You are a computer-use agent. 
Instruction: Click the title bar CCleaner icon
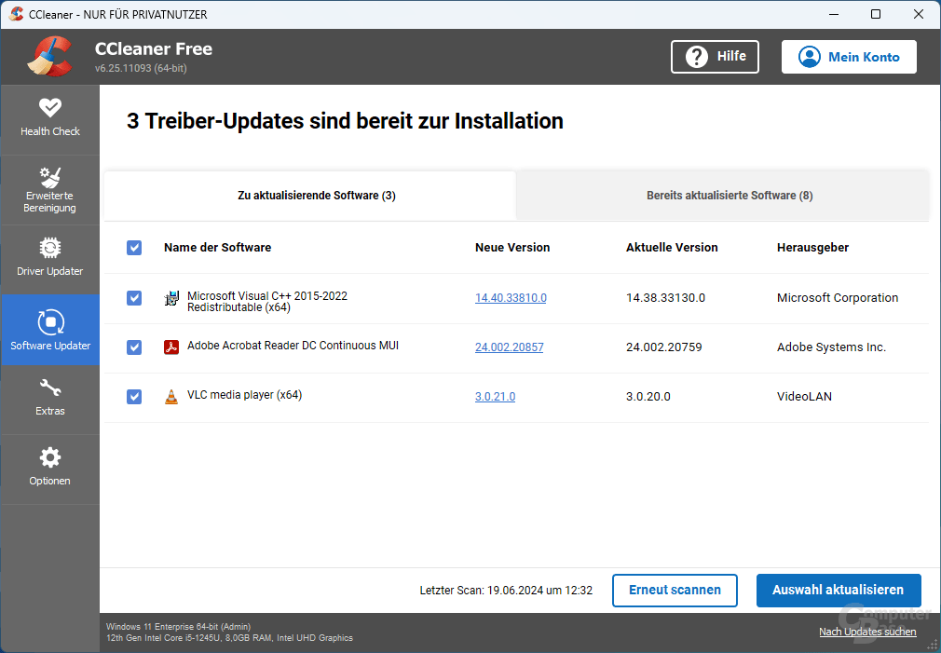pos(16,14)
